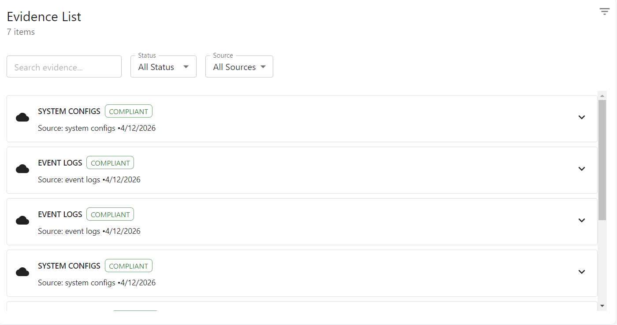Open the filter list icon beside Evidence List
The height and width of the screenshot is (325, 617).
point(604,11)
